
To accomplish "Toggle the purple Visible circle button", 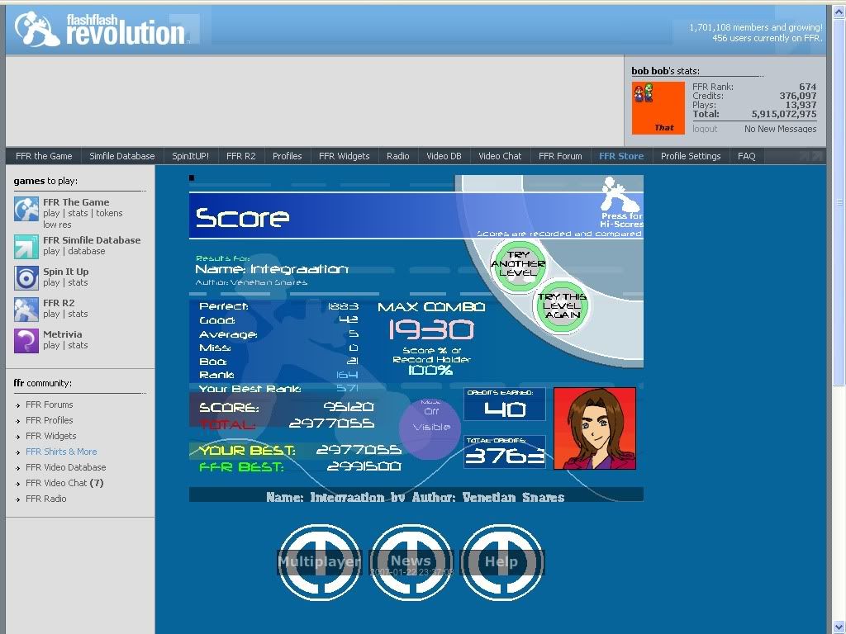I will pos(430,426).
